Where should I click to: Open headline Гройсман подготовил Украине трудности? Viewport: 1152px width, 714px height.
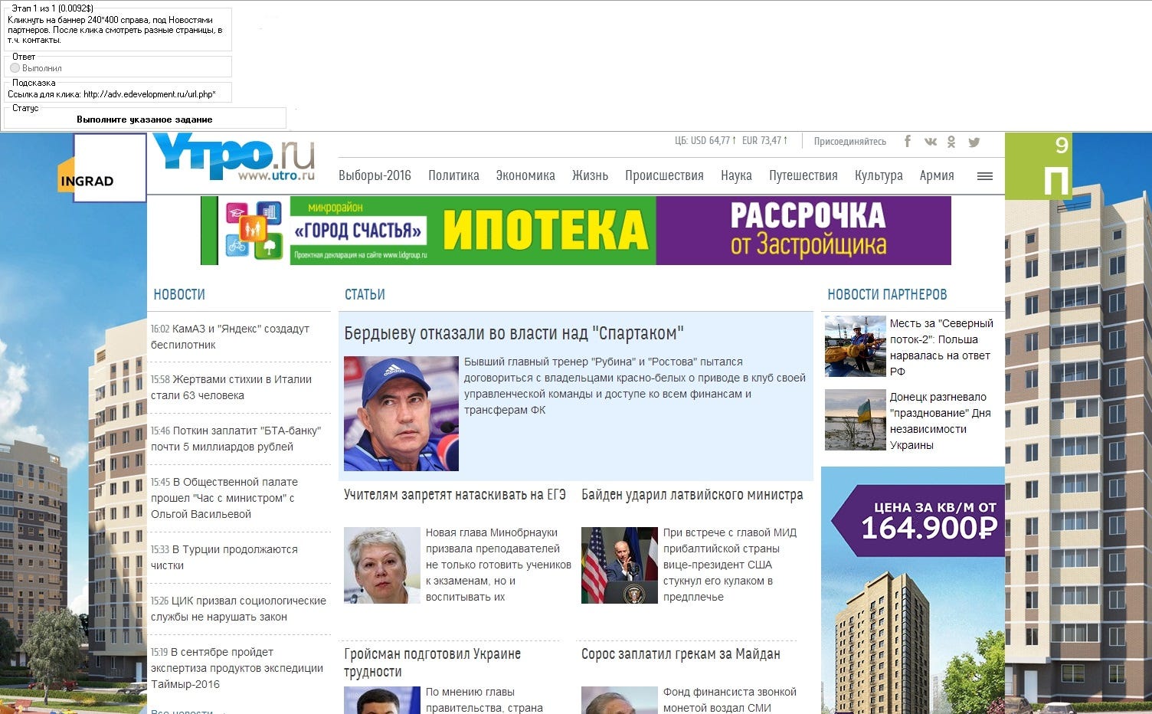click(432, 663)
